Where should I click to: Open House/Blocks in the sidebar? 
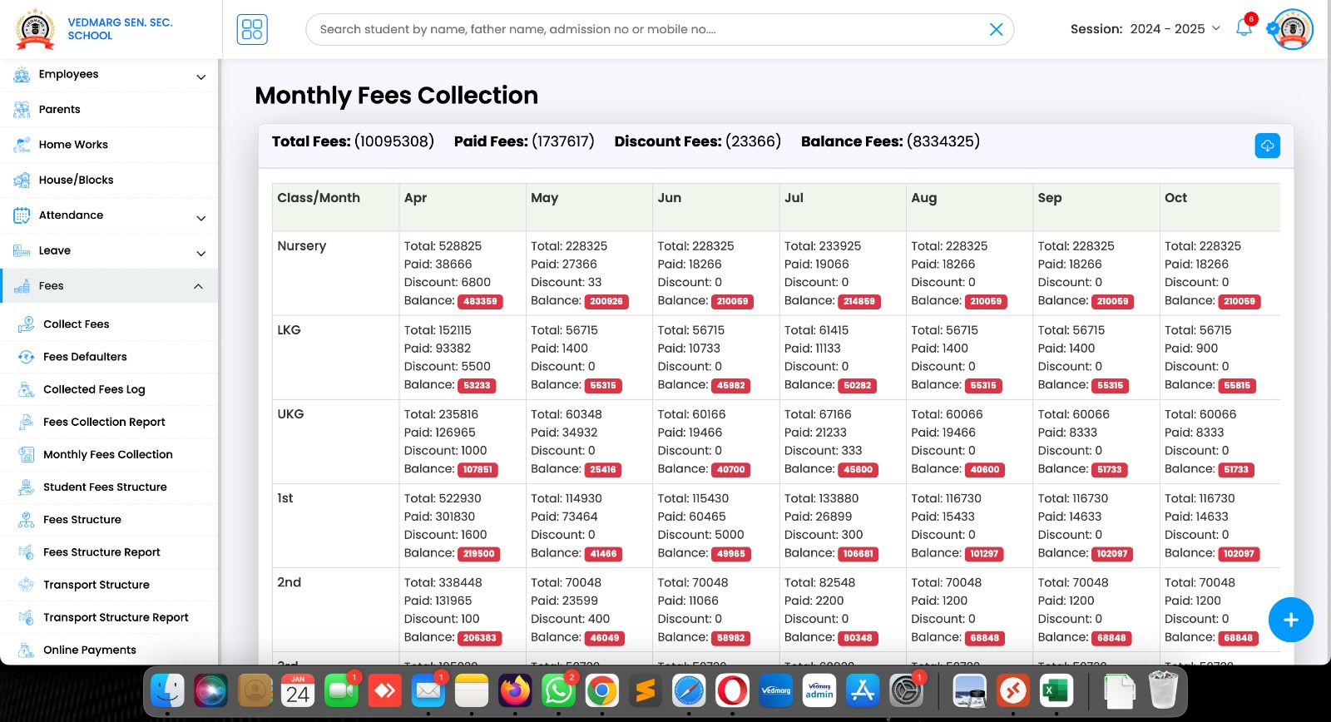[x=109, y=180]
